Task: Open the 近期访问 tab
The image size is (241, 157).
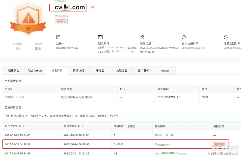Action: [x=78, y=71]
